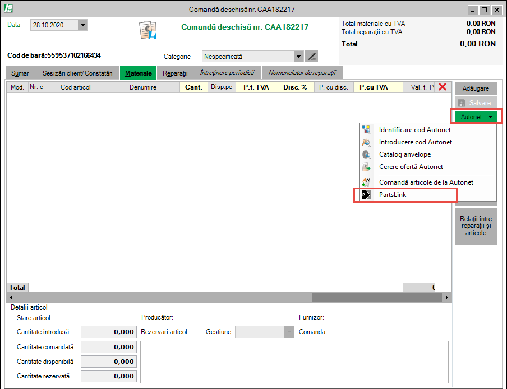
Task: Click the Mod. column header
Action: tap(17, 87)
